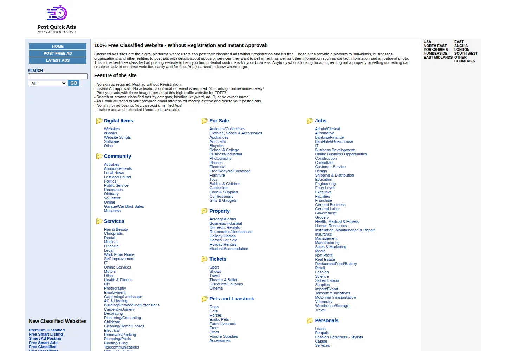Select the EAST MIDLANDS region link

tap(438, 57)
